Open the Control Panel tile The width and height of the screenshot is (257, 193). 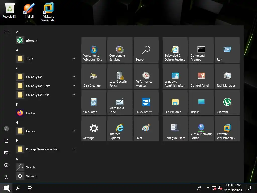click(201, 76)
